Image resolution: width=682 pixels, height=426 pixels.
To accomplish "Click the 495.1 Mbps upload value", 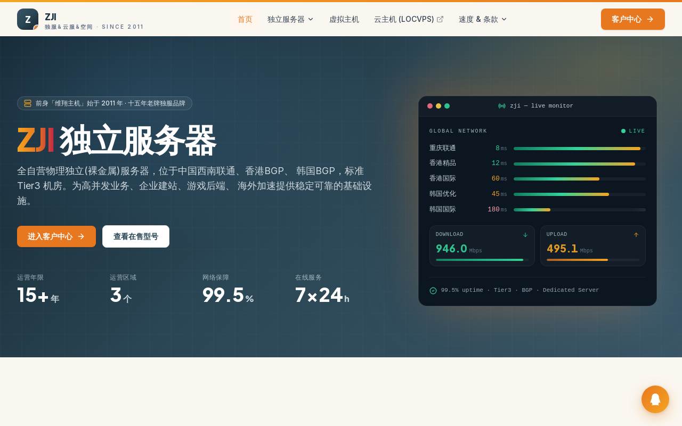I will pos(570,249).
